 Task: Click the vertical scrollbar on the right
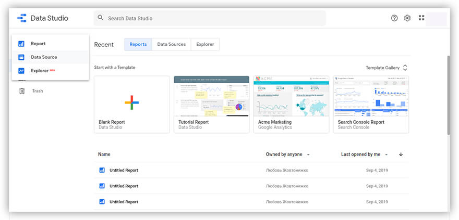pyautogui.click(x=448, y=94)
